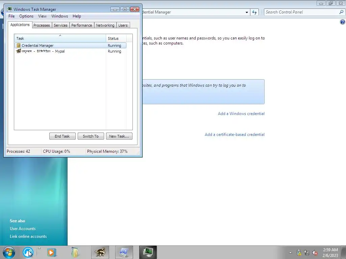Viewport: 346px width, 259px height.
Task: Minimize the Control Panel window
Action: [x=321, y=3]
